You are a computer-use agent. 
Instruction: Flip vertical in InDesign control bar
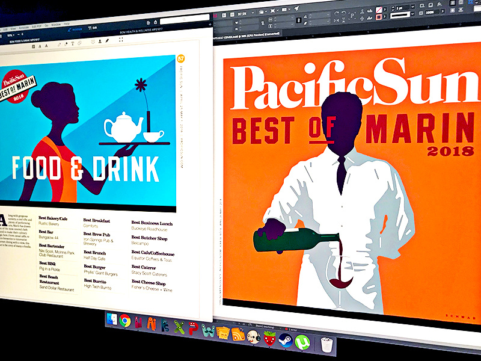point(343,20)
